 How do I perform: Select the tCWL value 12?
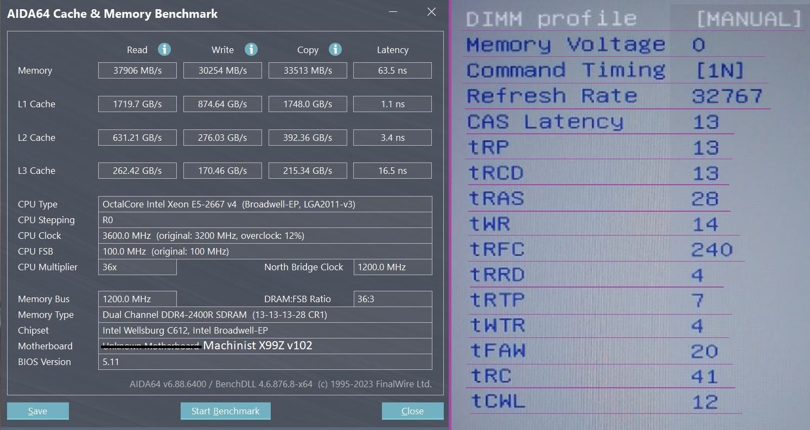tap(705, 402)
